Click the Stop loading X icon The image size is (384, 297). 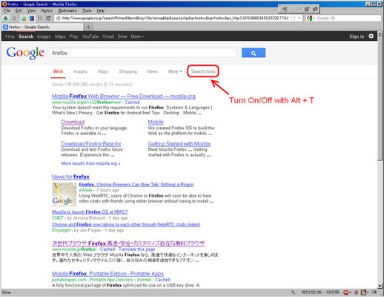(40, 19)
